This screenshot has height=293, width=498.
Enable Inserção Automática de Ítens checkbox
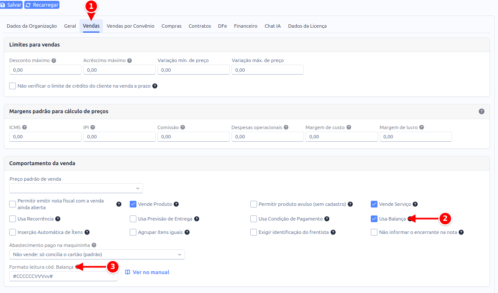coord(13,232)
